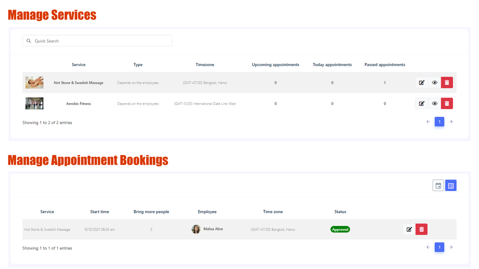Delete the Hot Stone & Swedish Massage service
The height and width of the screenshot is (269, 479).
point(447,82)
